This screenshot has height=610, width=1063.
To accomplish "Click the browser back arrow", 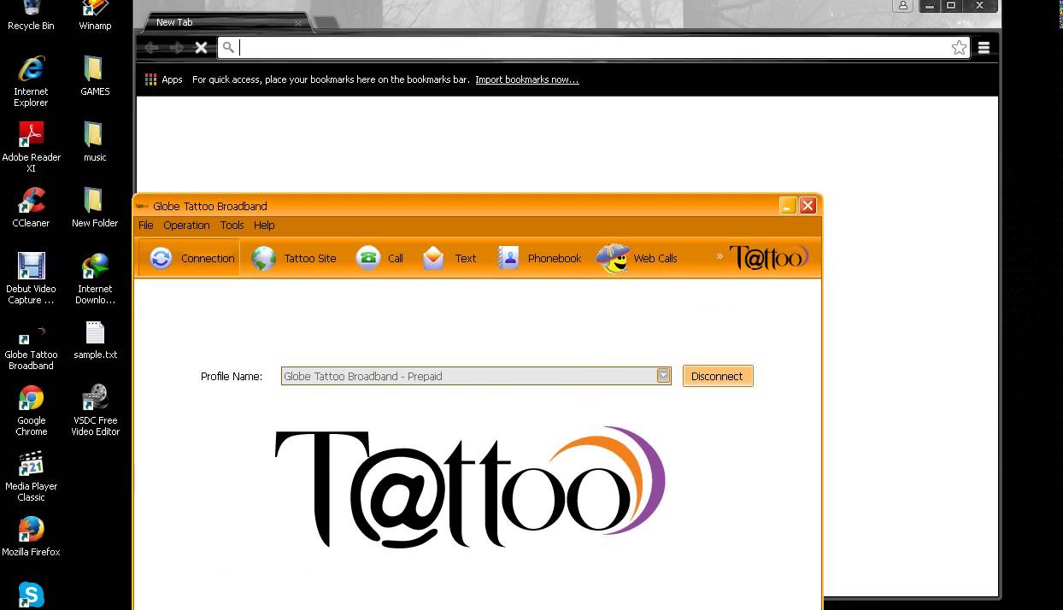I will click(151, 48).
